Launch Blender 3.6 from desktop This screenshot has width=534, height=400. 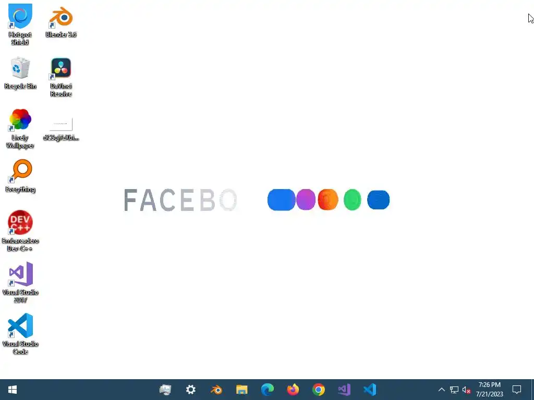click(x=61, y=21)
